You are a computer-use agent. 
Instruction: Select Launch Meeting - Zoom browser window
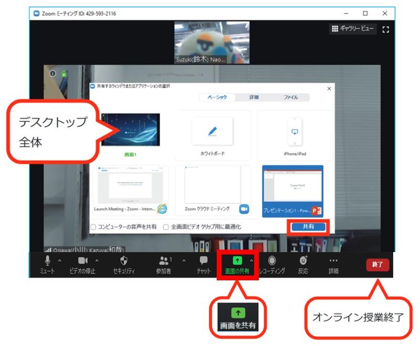[x=131, y=190]
